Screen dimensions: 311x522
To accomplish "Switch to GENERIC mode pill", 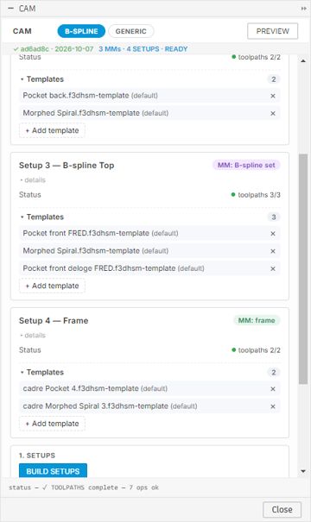I will coord(131,31).
